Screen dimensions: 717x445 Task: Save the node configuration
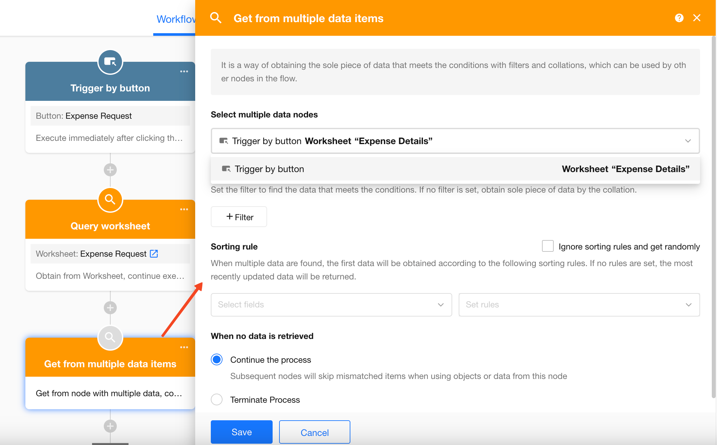coord(242,432)
